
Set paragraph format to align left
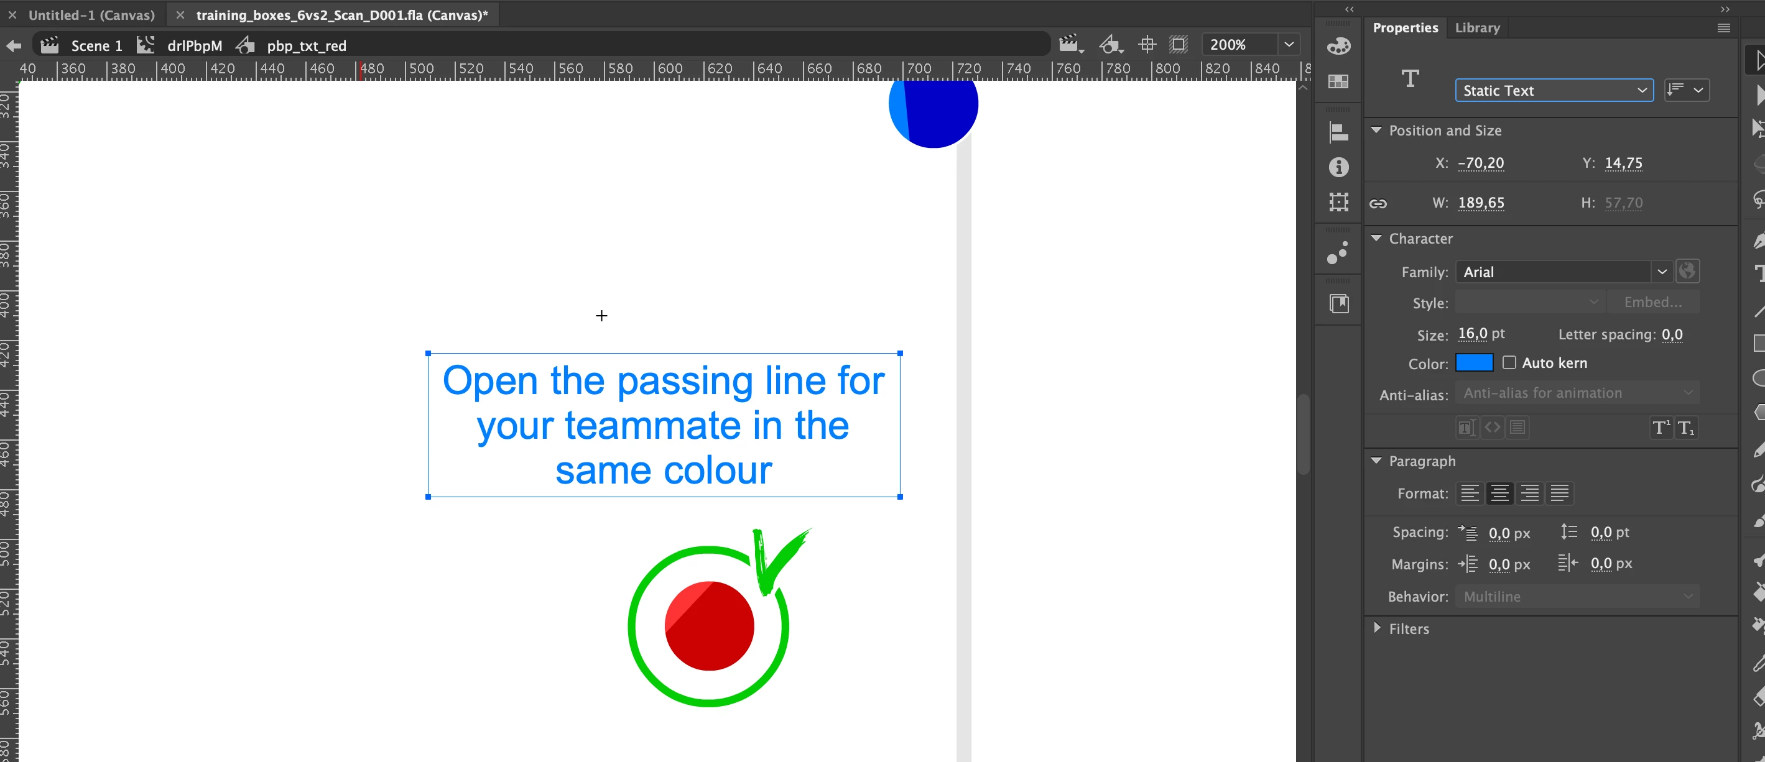(1469, 493)
